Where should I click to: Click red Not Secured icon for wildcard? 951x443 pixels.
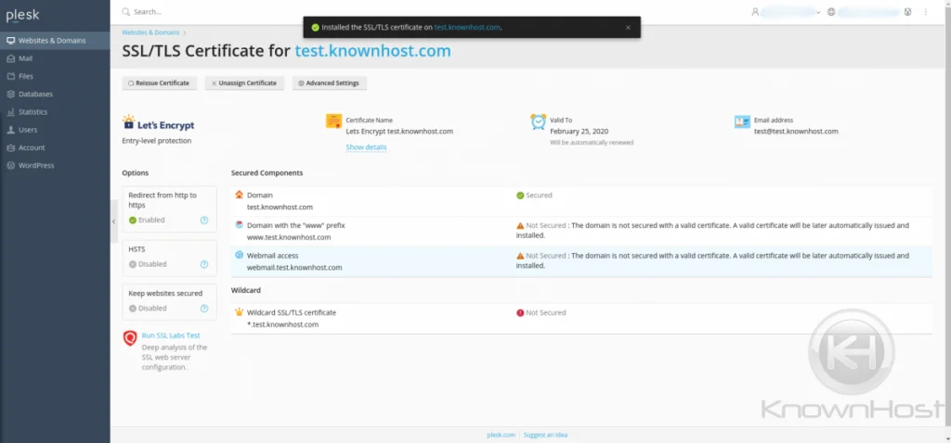point(520,313)
